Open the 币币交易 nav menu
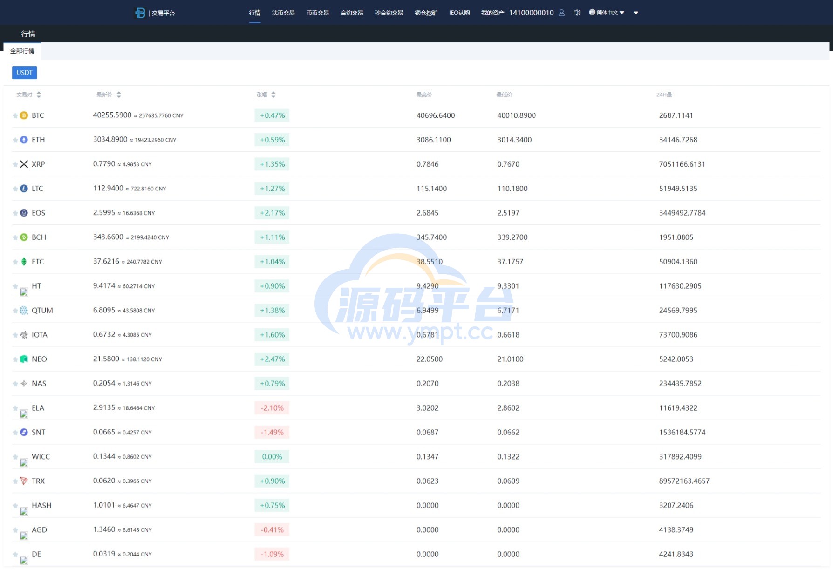 click(318, 13)
